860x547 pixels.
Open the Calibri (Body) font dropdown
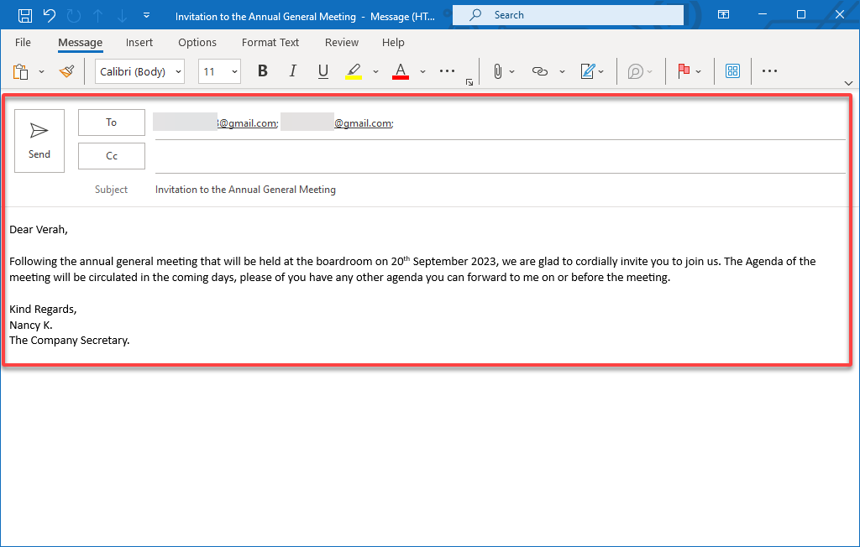(140, 71)
